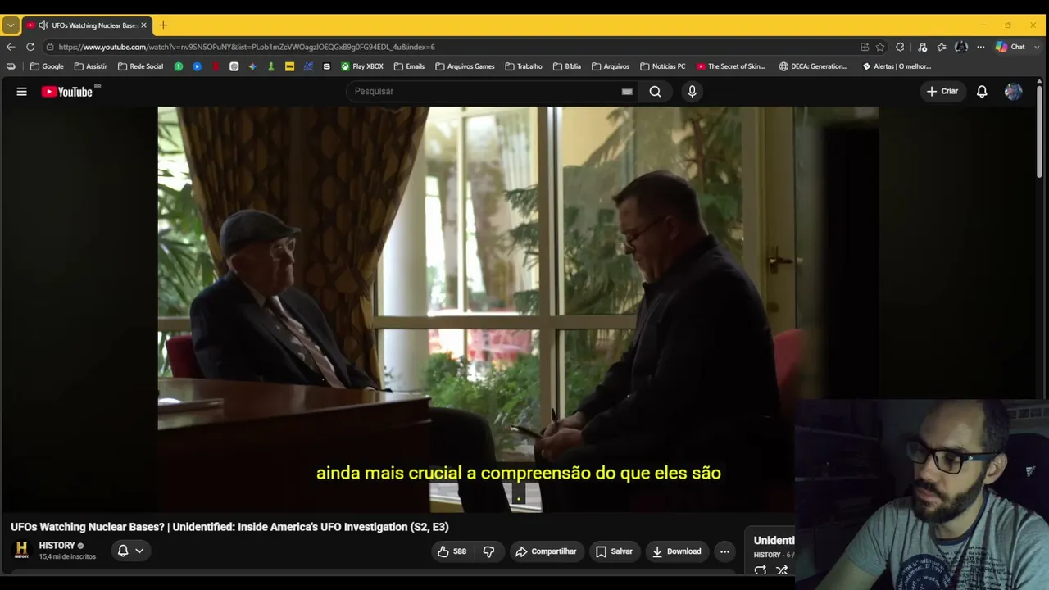Reload the page
The image size is (1049, 590).
pyautogui.click(x=30, y=47)
